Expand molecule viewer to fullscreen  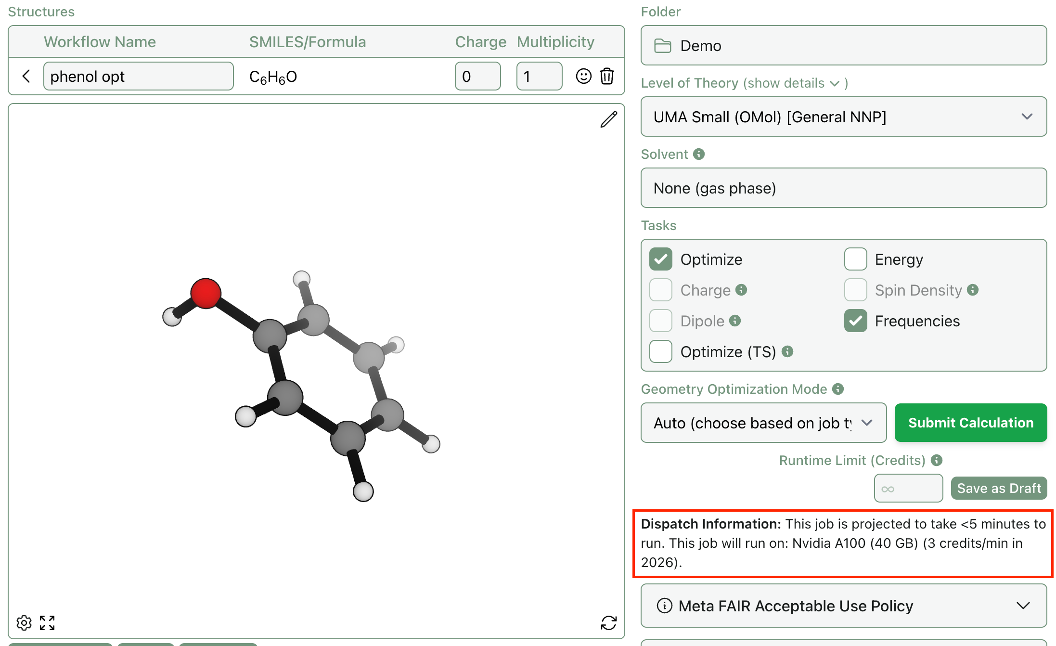47,622
